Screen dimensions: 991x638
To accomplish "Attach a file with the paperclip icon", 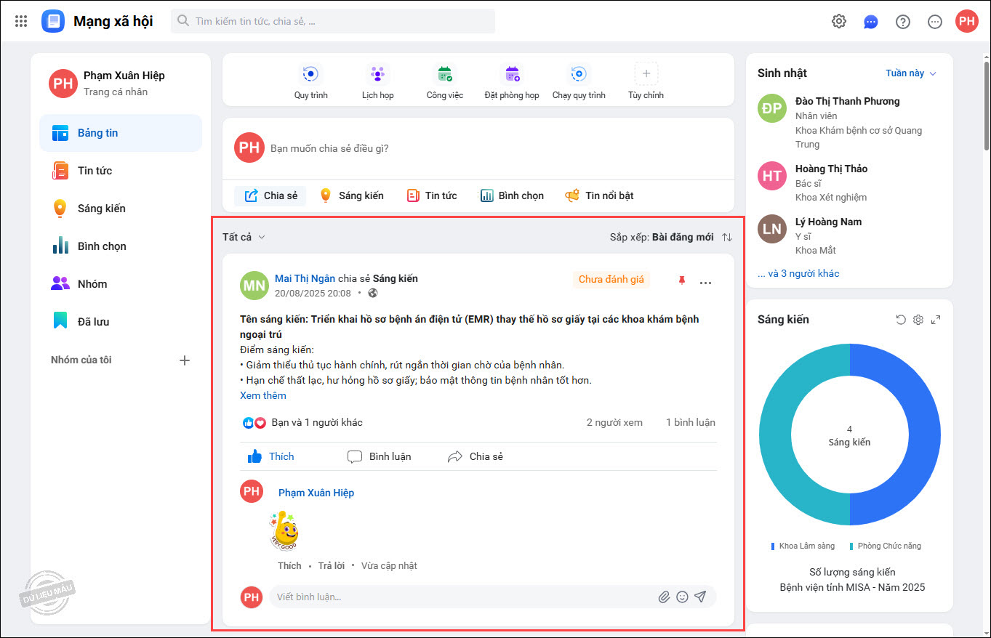I will 664,597.
